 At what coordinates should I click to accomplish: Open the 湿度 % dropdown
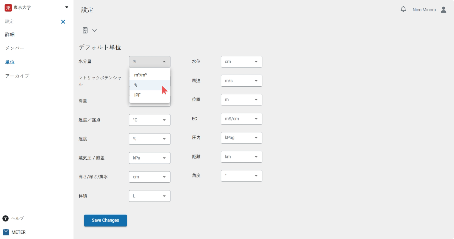point(150,139)
